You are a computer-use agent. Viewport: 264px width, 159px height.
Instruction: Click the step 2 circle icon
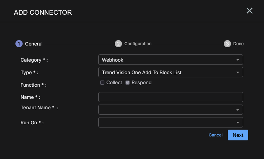118,44
